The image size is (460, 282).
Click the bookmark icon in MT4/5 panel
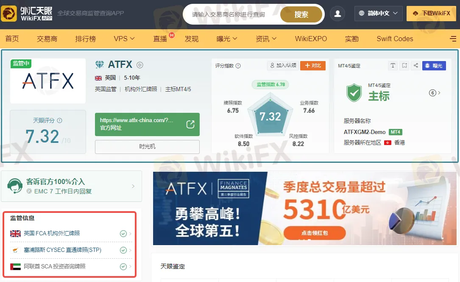[x=404, y=65]
